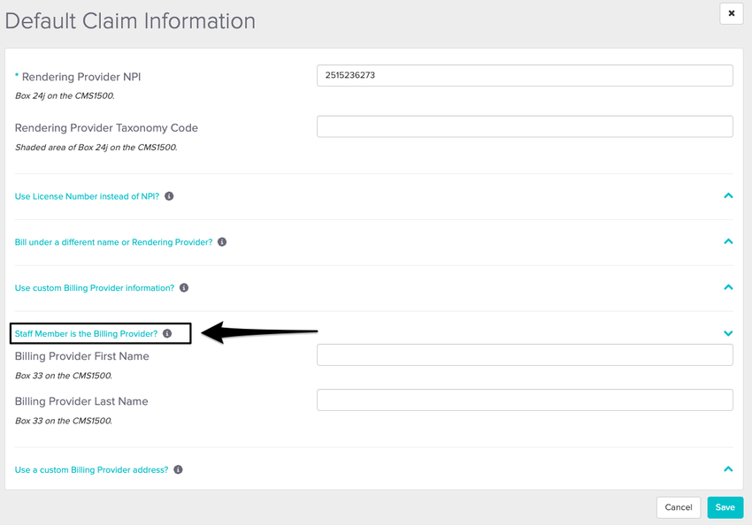Collapse Staff Member is Billing Provider chevron
This screenshot has width=752, height=525.
point(728,333)
